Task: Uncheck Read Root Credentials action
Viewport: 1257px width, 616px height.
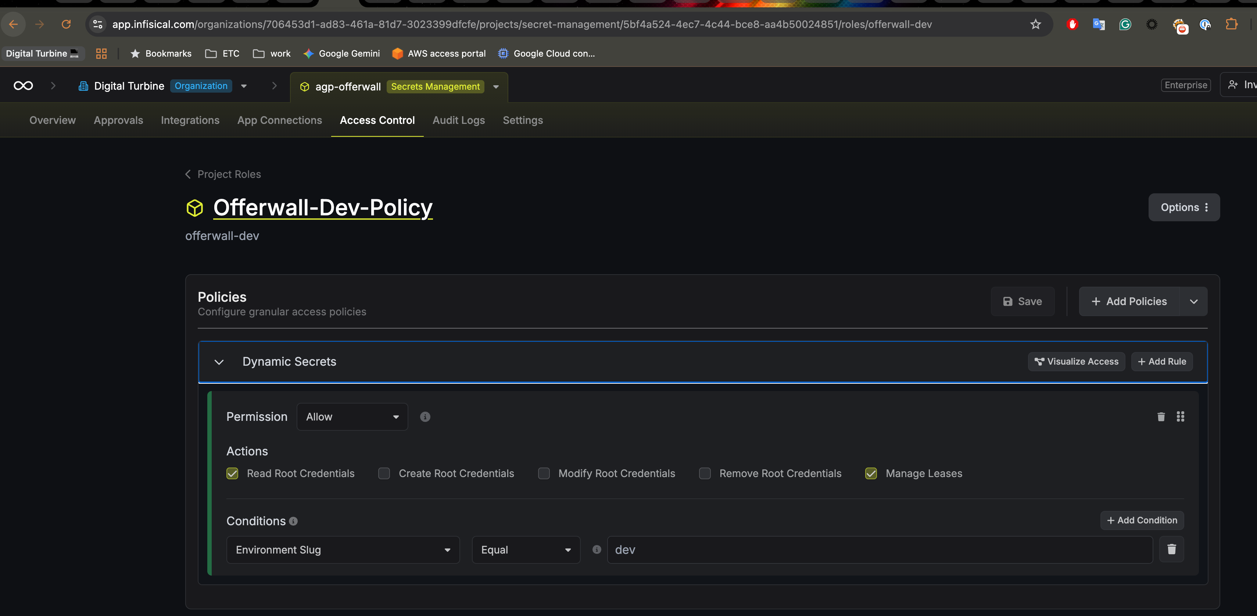Action: click(232, 473)
